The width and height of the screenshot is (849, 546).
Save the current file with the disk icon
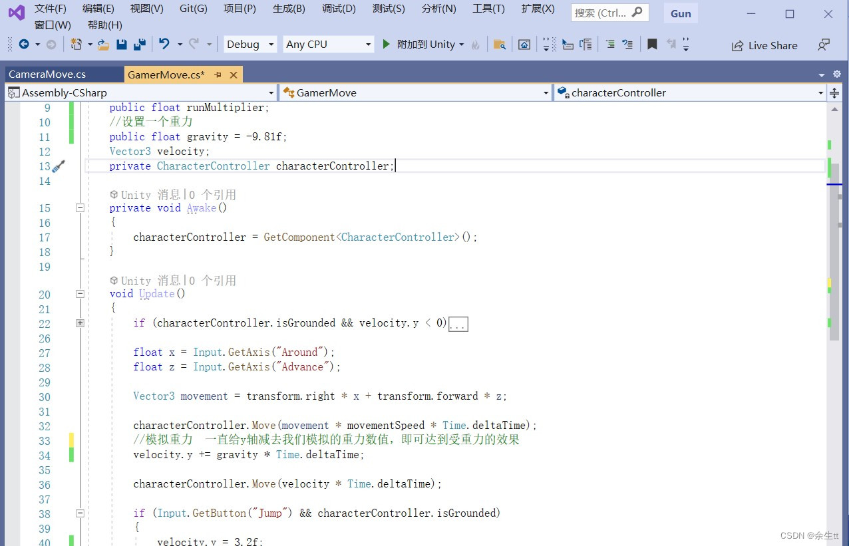pyautogui.click(x=121, y=45)
